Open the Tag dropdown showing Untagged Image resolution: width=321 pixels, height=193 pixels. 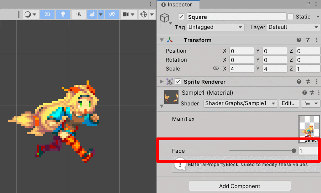[216, 27]
